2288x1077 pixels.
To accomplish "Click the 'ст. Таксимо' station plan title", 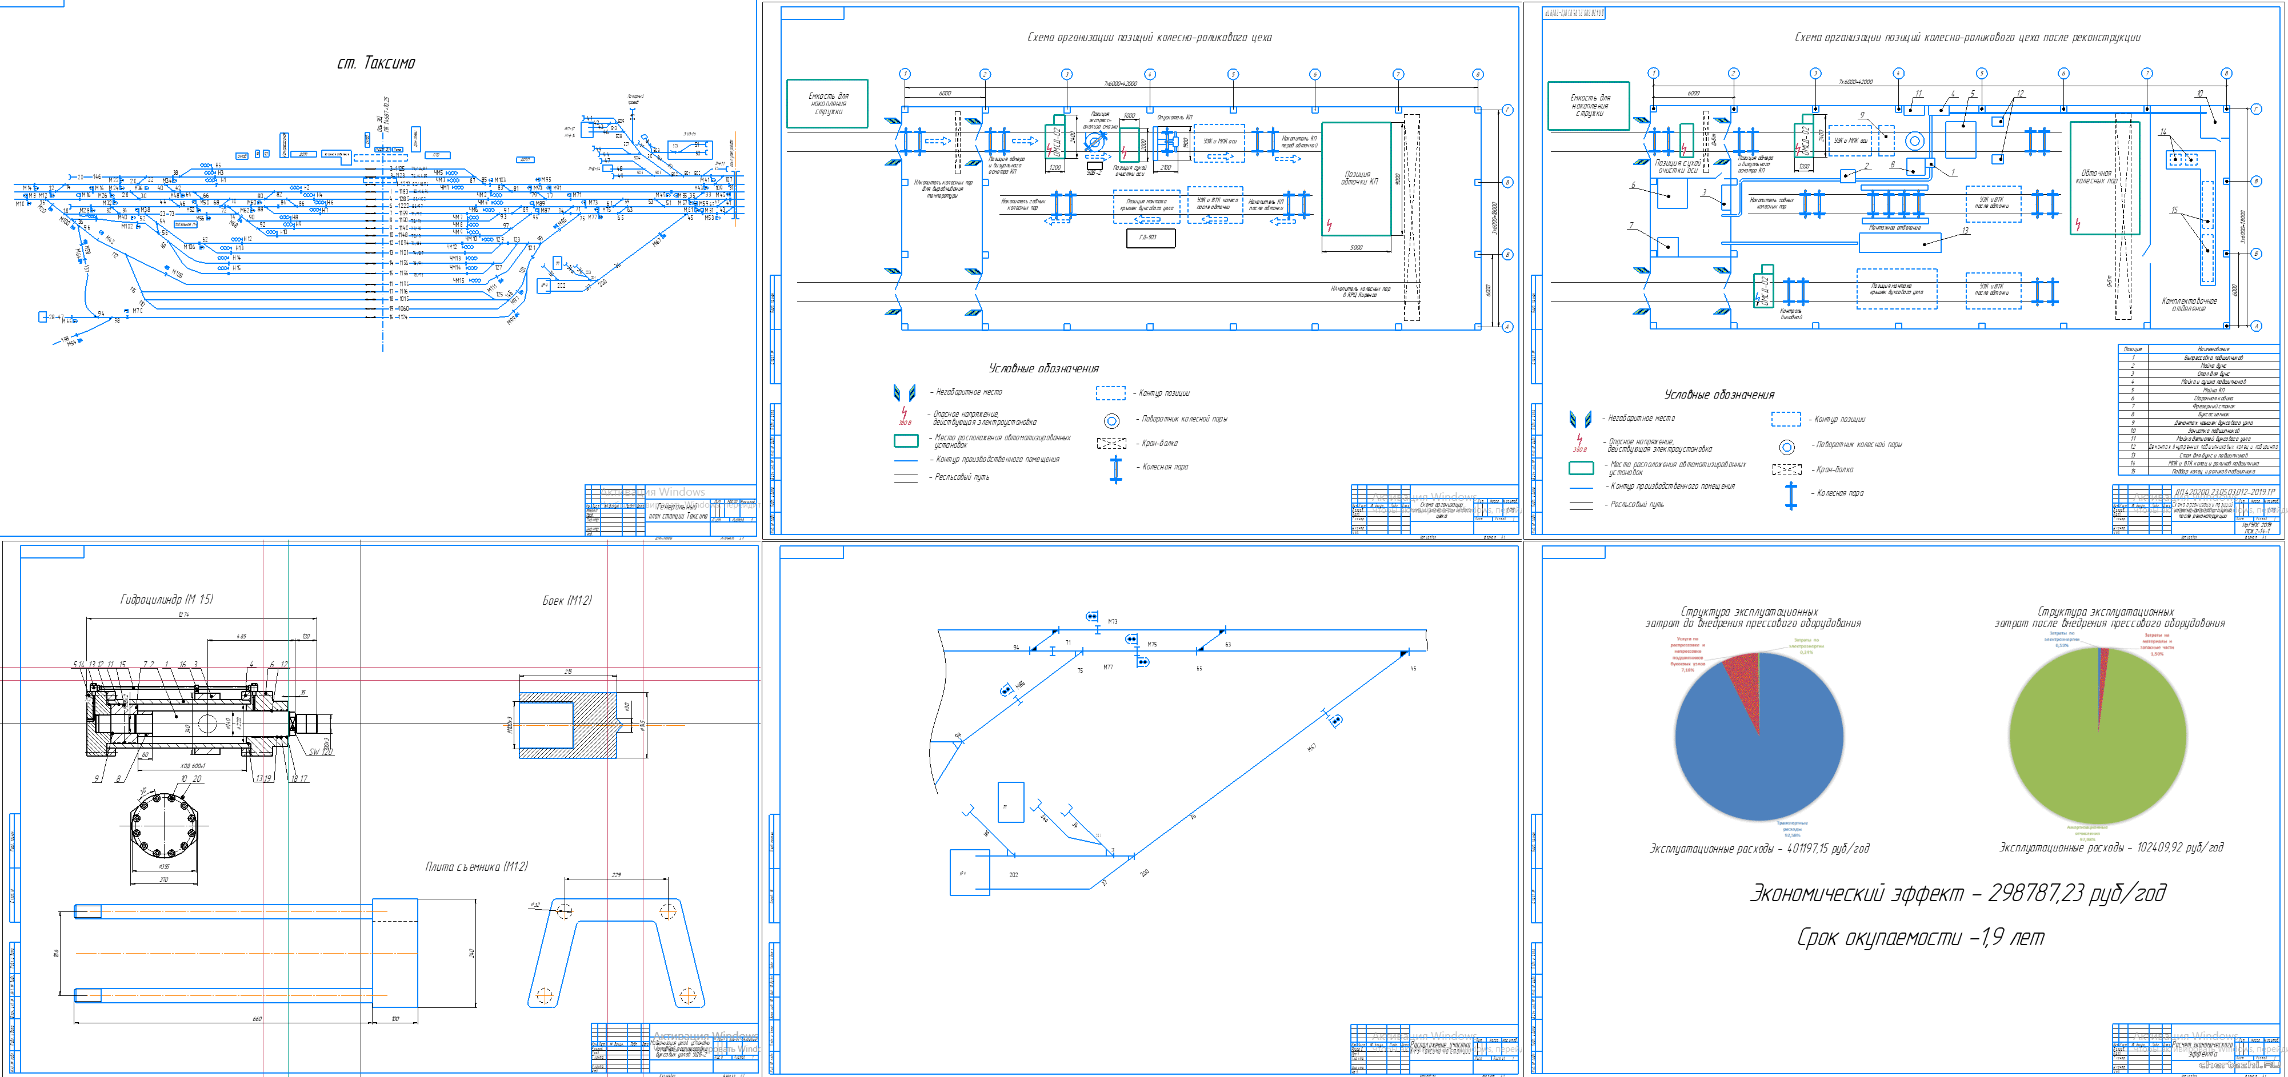I will click(375, 63).
